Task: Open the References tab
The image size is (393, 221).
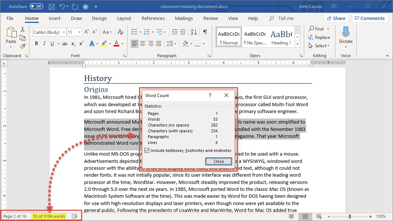Action: tap(153, 19)
